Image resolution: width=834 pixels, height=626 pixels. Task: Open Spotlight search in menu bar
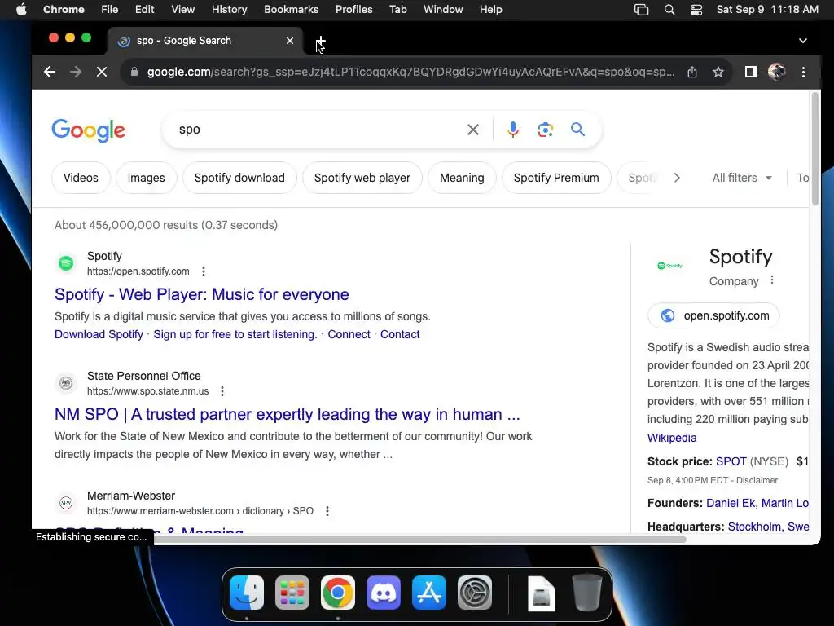(669, 10)
